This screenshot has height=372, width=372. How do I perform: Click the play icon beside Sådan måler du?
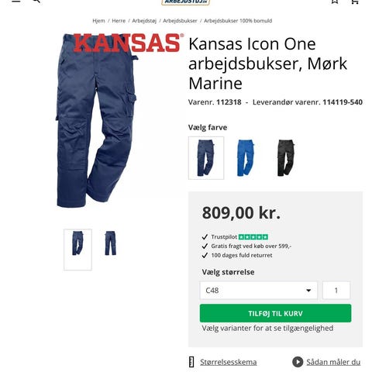(x=298, y=362)
